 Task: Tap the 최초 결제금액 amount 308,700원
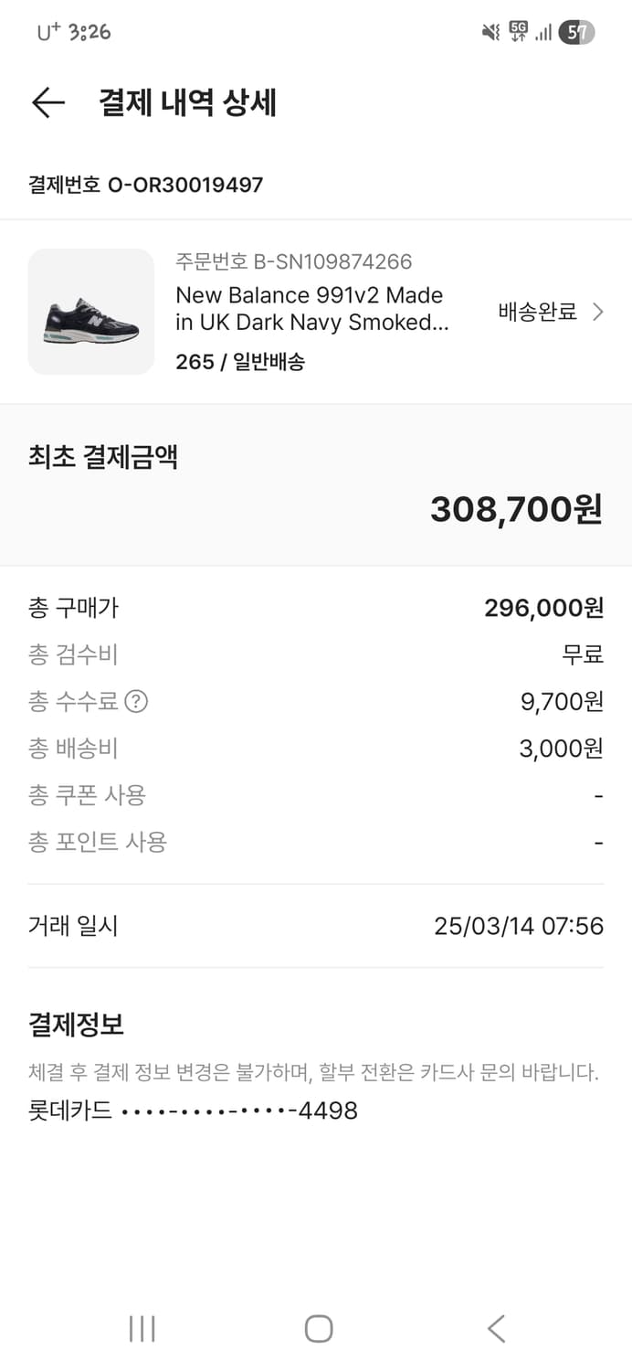[x=516, y=510]
